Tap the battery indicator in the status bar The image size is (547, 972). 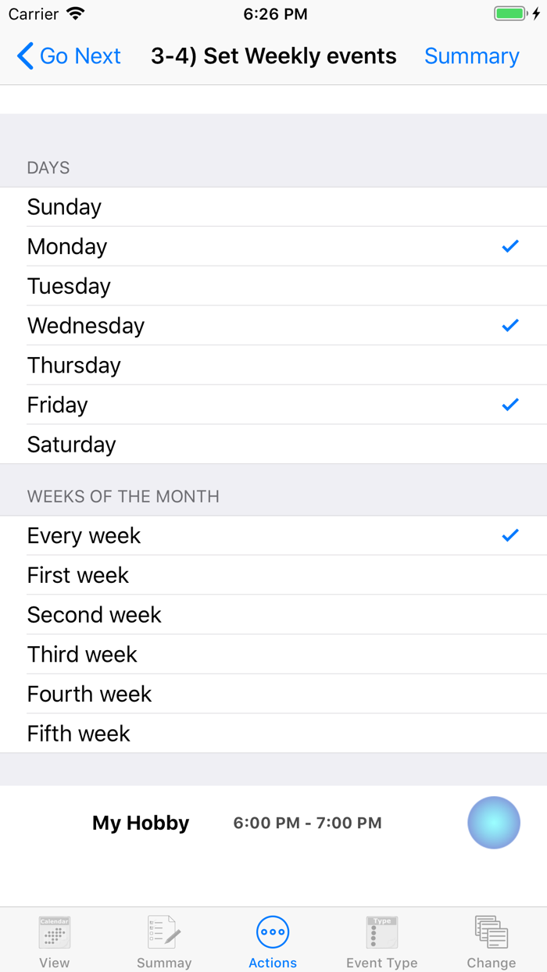(508, 13)
